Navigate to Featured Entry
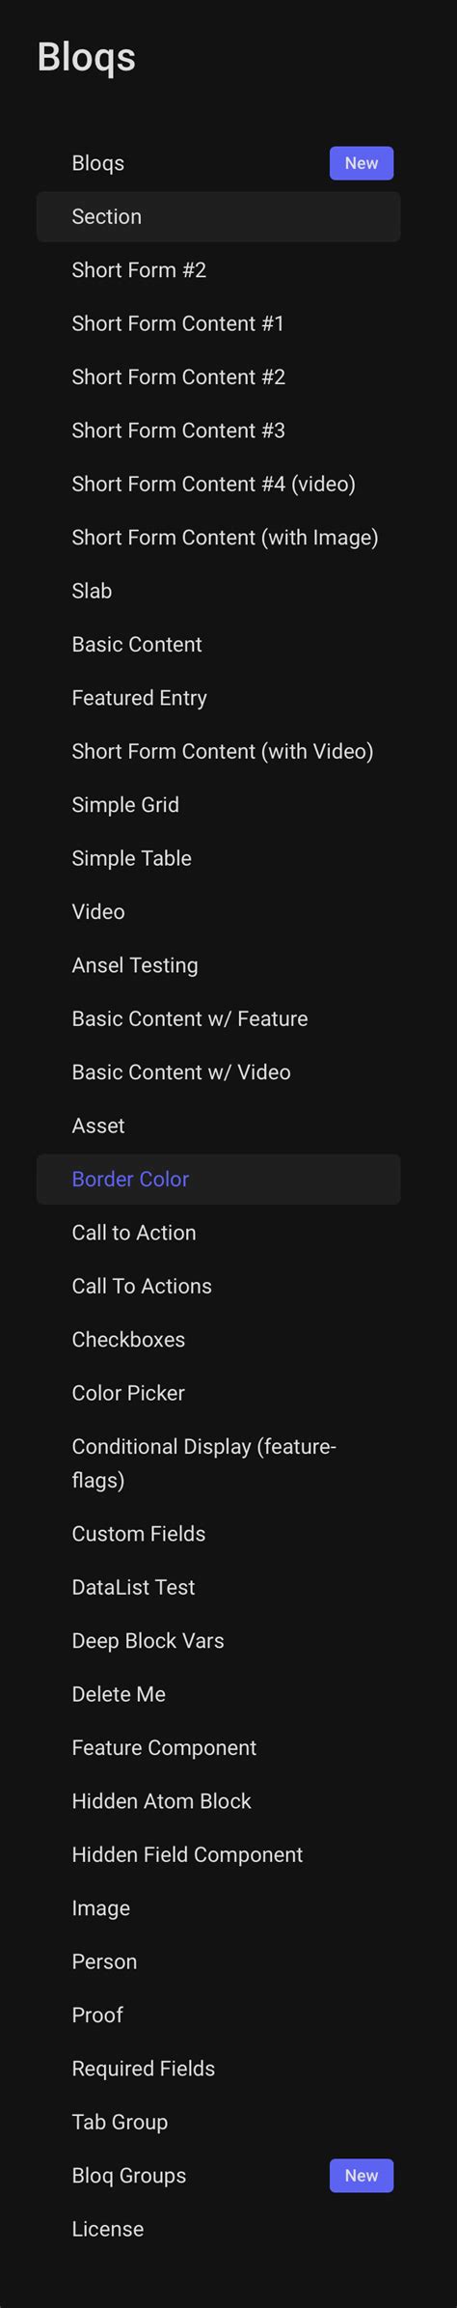The width and height of the screenshot is (457, 2308). (218, 698)
